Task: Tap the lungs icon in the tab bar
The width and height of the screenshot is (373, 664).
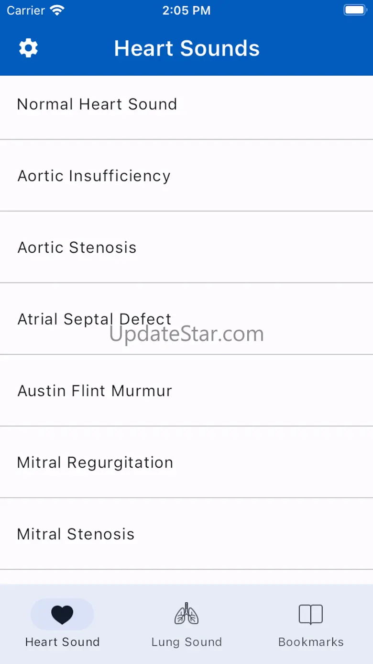Action: pos(186,614)
